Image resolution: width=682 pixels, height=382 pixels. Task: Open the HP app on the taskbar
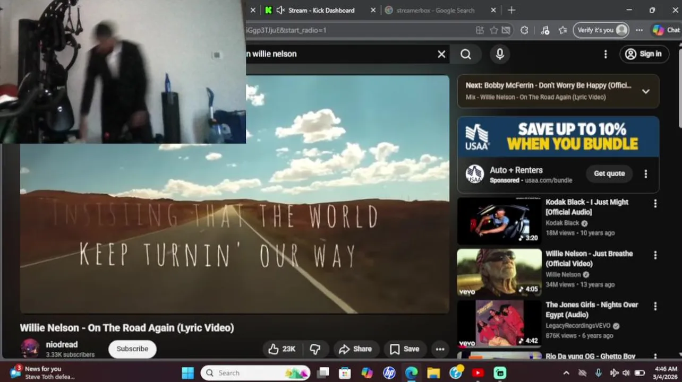click(389, 373)
